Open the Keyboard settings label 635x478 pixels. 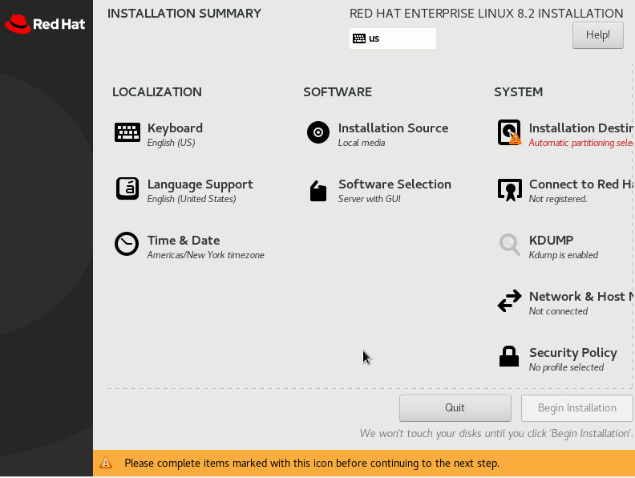click(175, 128)
